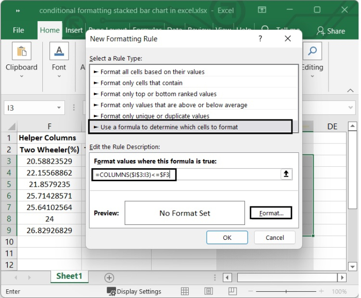Click the Cancel button

tap(275, 237)
